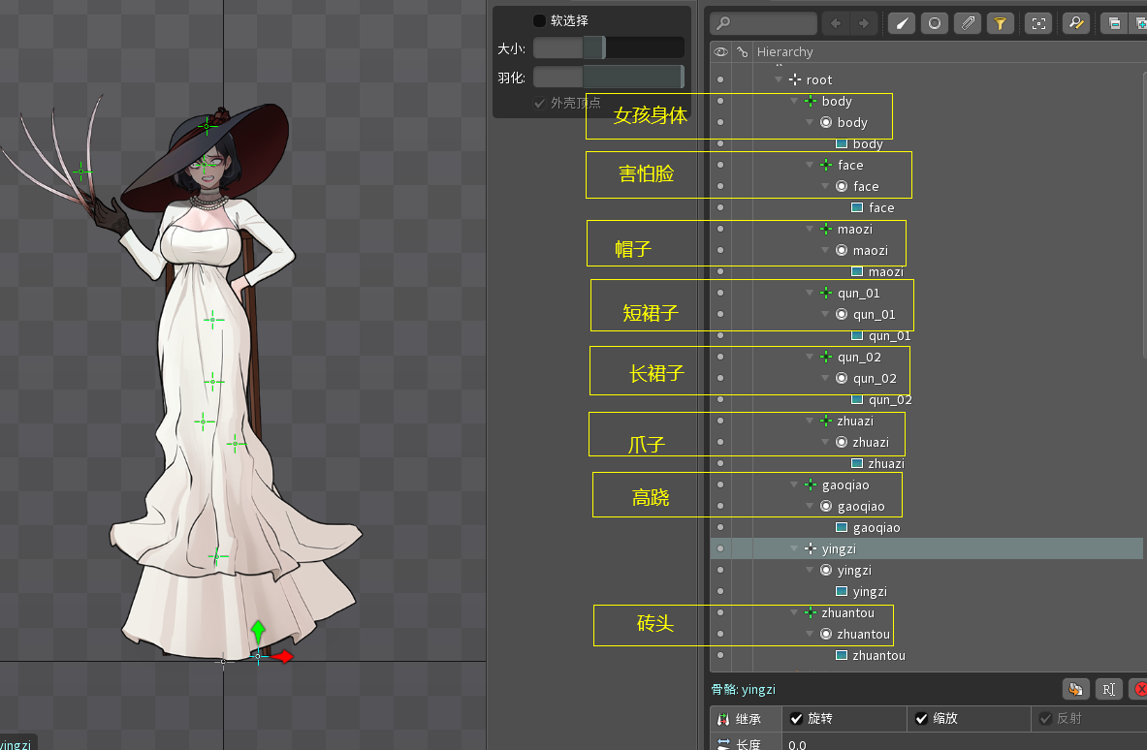Toggle visibility dot for the root bone
Screen dimensions: 1147x750
[x=719, y=79]
